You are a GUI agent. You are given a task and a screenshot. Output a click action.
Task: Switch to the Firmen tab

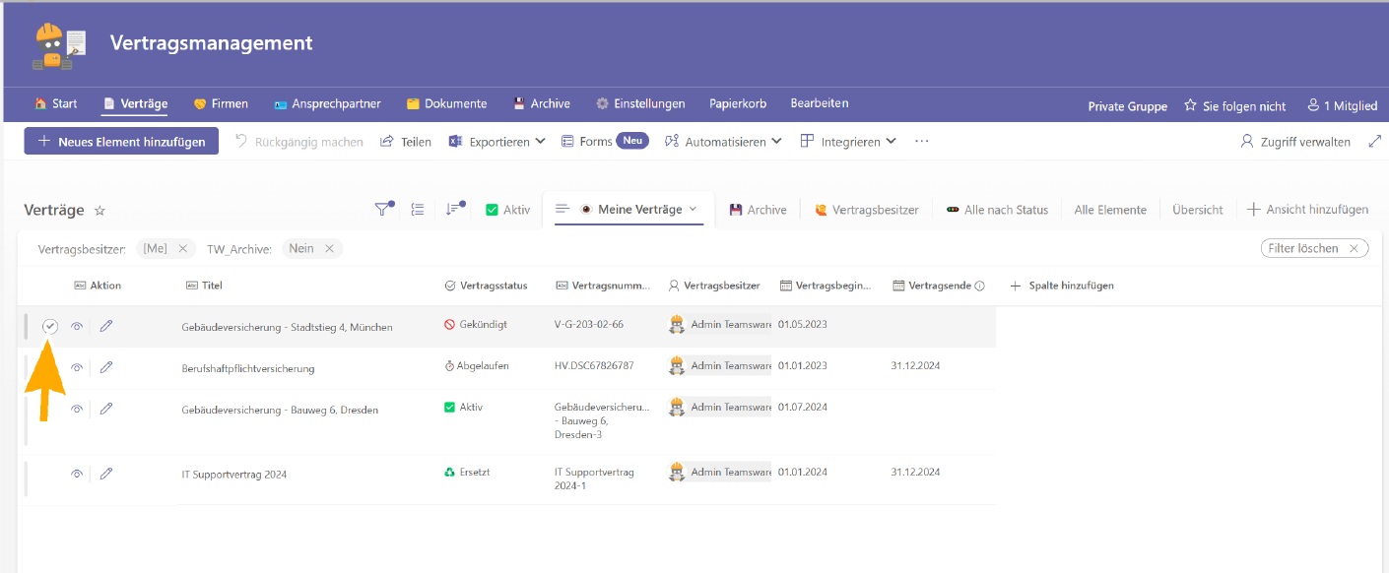[221, 103]
